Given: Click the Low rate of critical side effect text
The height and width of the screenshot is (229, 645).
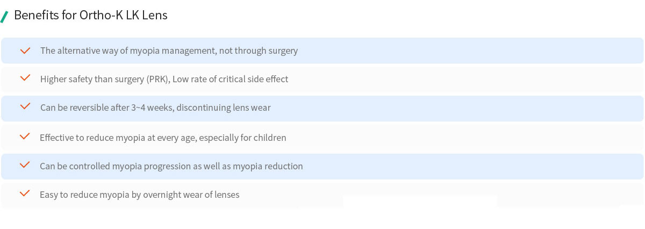Looking at the screenshot, I should point(230,80).
